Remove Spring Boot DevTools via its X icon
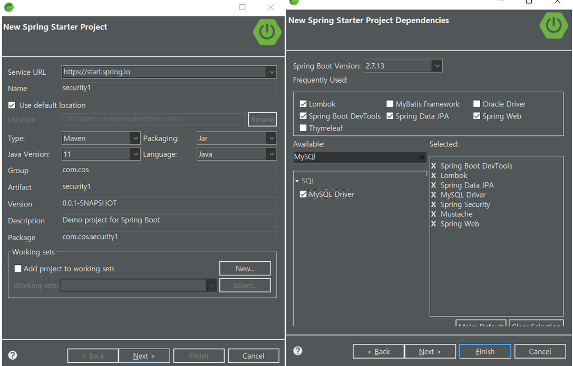The image size is (573, 366). [433, 166]
